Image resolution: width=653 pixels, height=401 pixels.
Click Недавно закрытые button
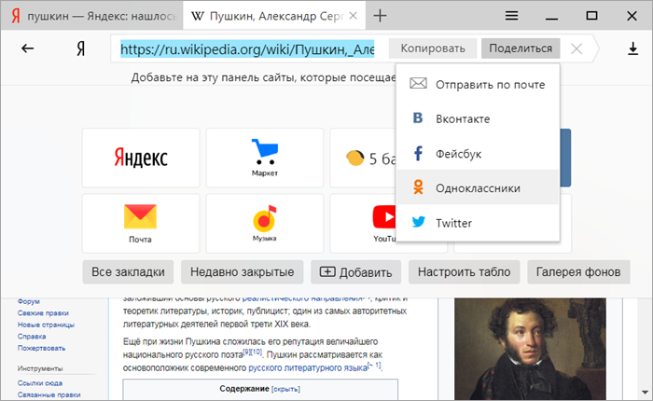pos(242,272)
